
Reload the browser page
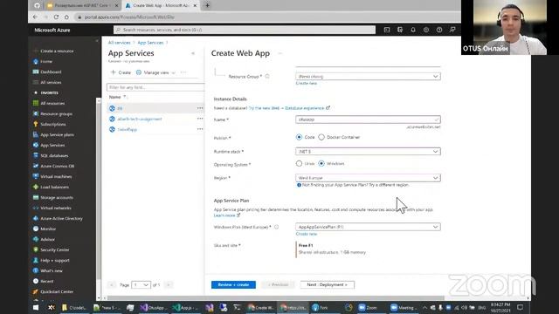click(x=56, y=17)
